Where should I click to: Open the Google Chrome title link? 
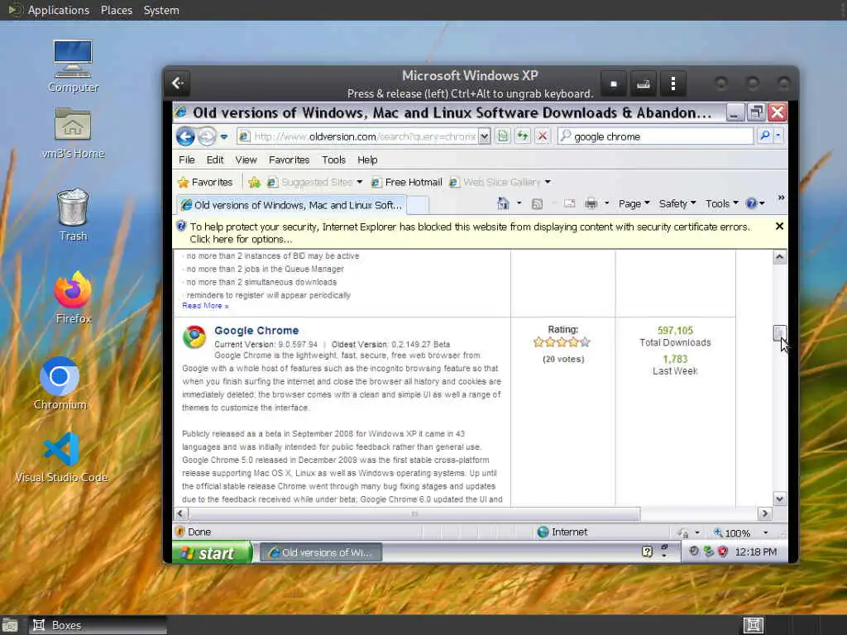click(256, 331)
